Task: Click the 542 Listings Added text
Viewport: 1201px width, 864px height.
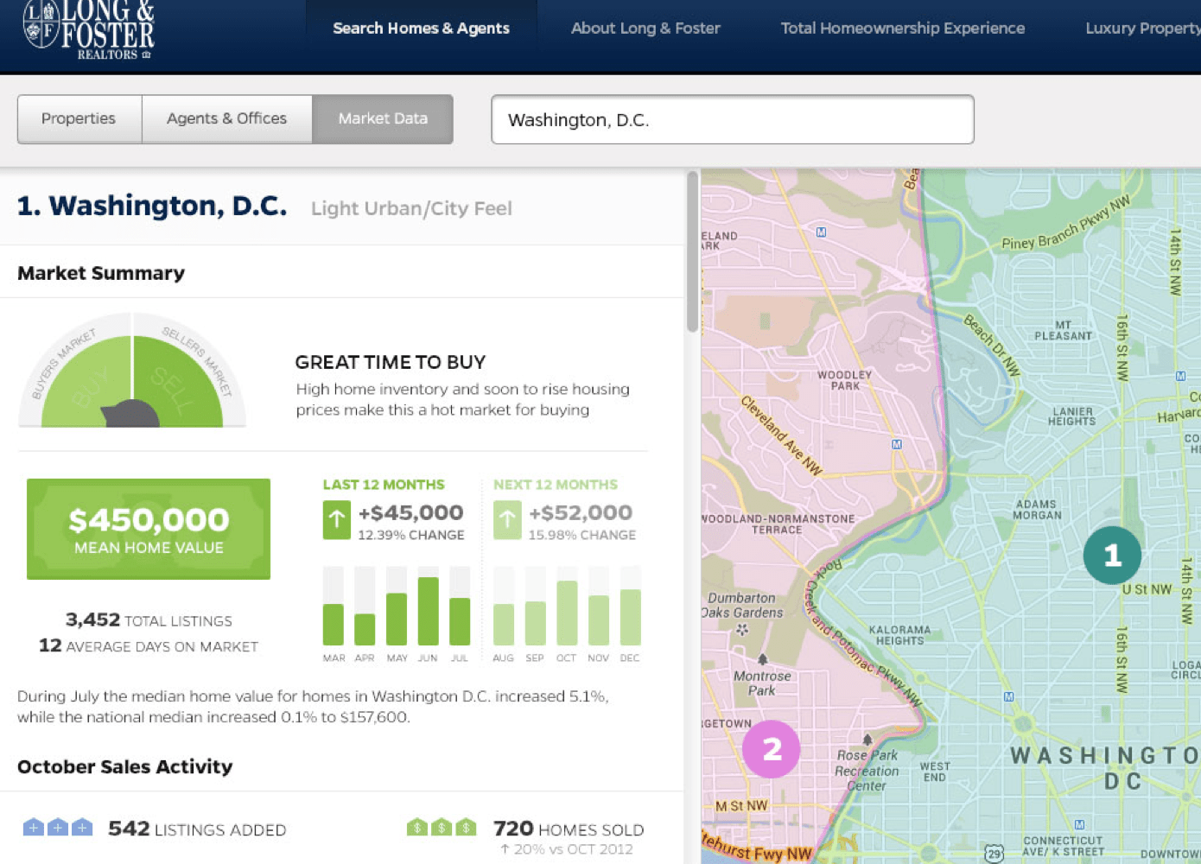Action: tap(197, 829)
